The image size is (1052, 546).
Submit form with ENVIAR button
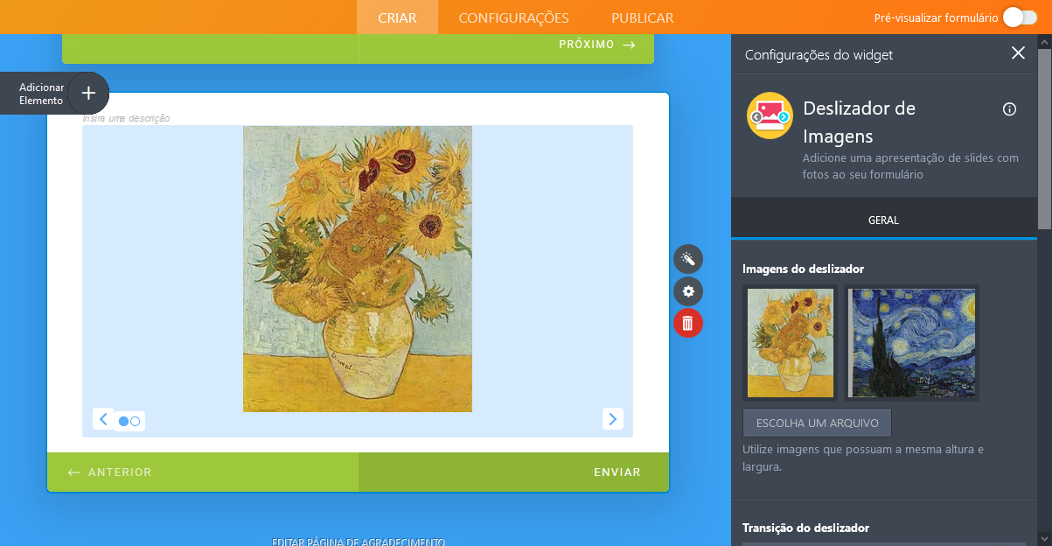tap(514, 472)
